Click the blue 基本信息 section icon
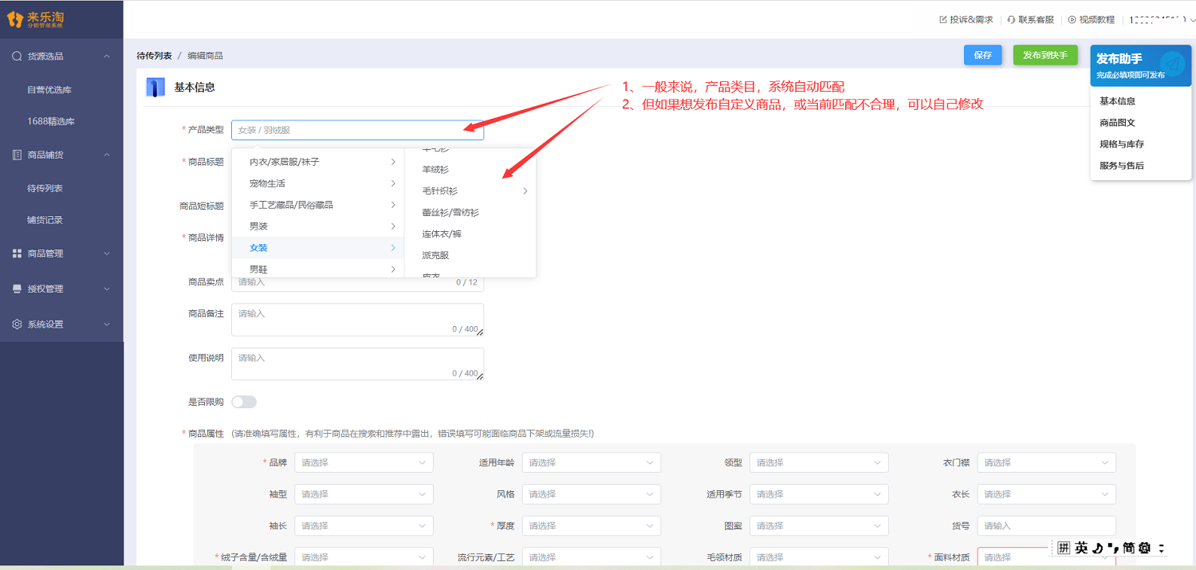This screenshot has height=570, width=1196. (155, 88)
